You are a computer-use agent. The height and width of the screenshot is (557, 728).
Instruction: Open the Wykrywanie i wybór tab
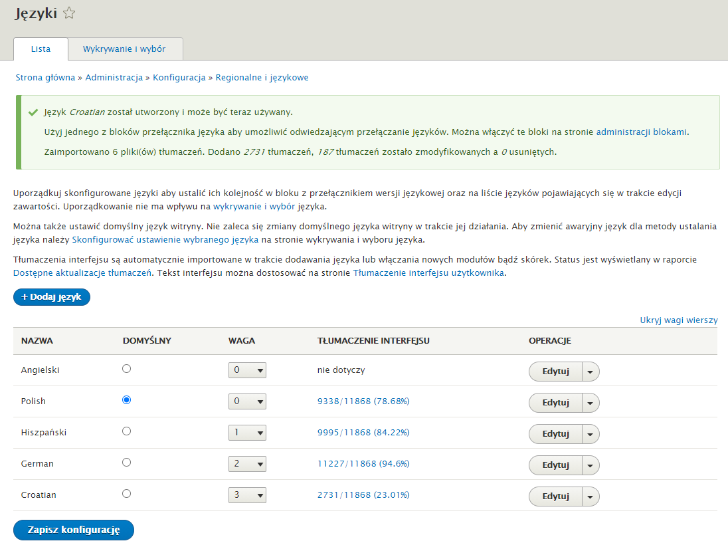124,49
